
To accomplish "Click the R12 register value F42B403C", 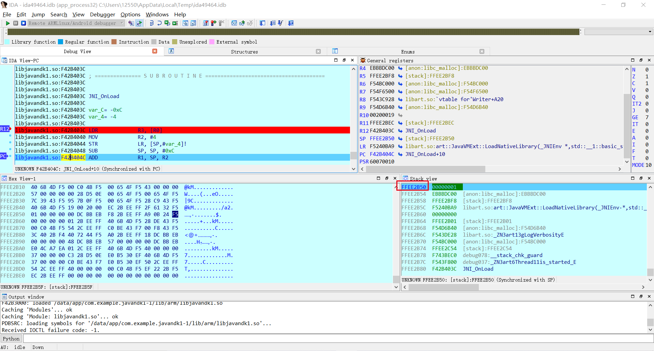I will [x=382, y=131].
